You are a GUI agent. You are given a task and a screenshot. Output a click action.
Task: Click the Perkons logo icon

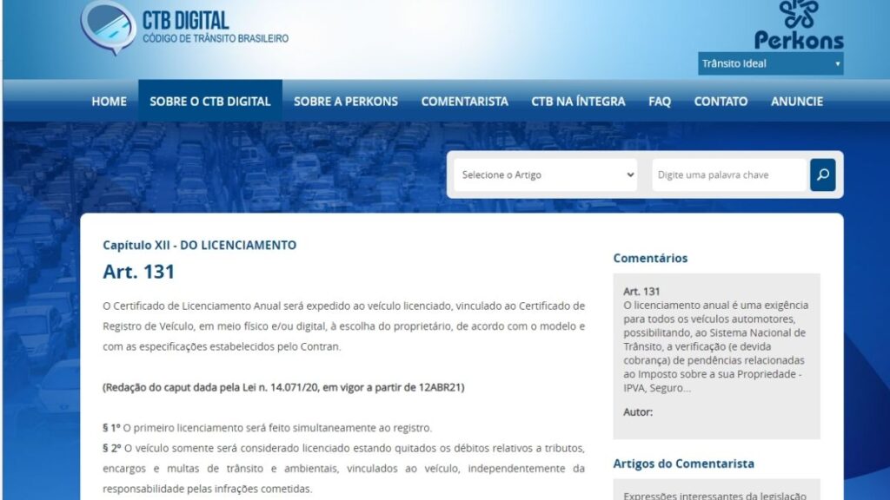(799, 15)
